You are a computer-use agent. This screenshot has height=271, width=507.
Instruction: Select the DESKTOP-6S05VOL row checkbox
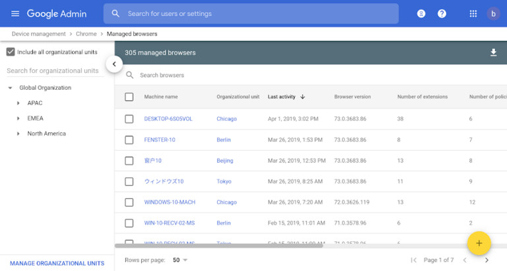pos(129,119)
